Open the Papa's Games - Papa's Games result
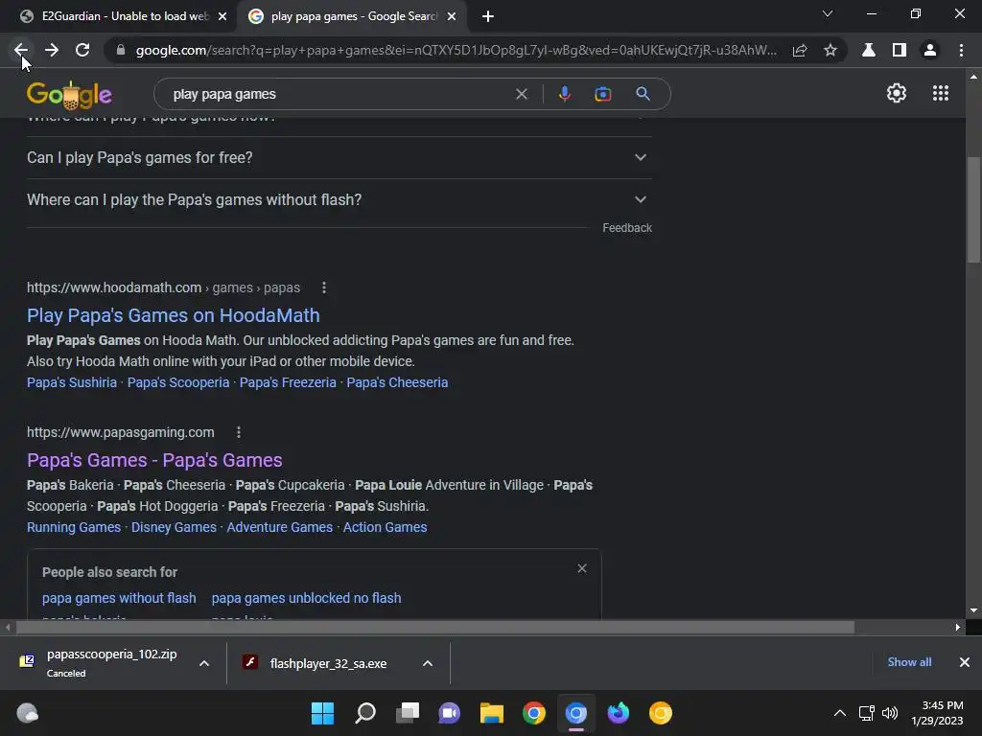 tap(154, 460)
